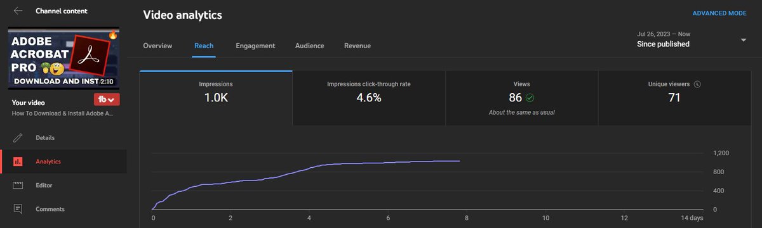The height and width of the screenshot is (228, 762).
Task: Click the 4.6% click-through value
Action: pyautogui.click(x=369, y=98)
